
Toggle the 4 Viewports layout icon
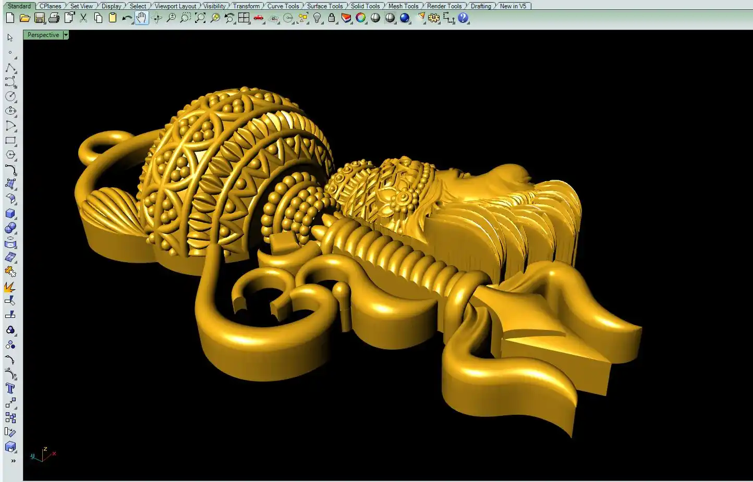tap(244, 18)
